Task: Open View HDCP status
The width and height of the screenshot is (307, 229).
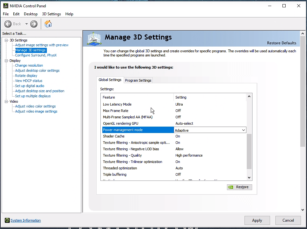Action: tap(29, 81)
